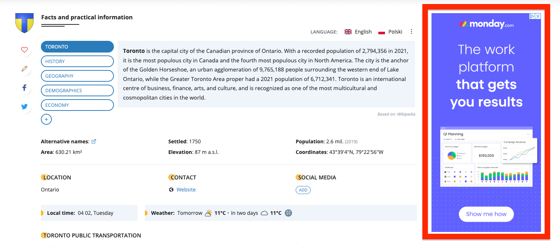Select the Toronto tab
The width and height of the screenshot is (560, 248).
pyautogui.click(x=77, y=47)
